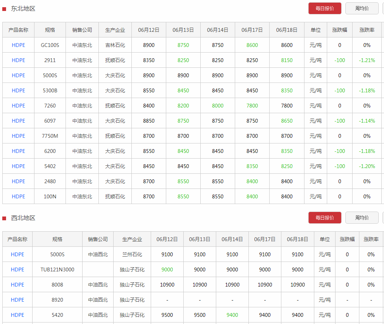Image resolution: width=384 pixels, height=324 pixels.
Task: Click 8920 specification cell
Action: coord(57,300)
